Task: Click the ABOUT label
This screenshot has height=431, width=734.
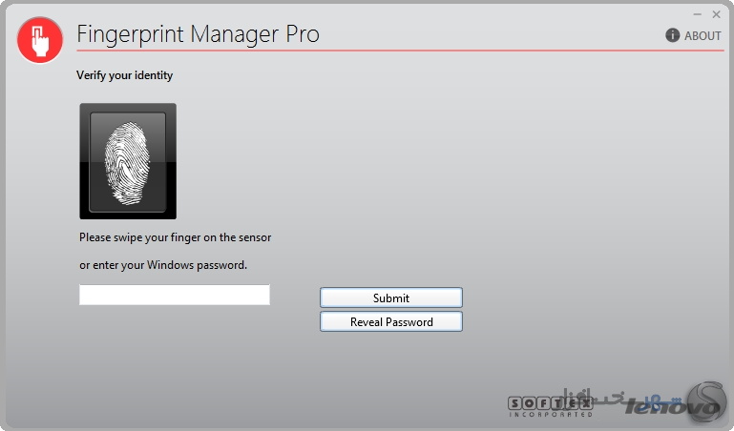Action: coord(703,35)
